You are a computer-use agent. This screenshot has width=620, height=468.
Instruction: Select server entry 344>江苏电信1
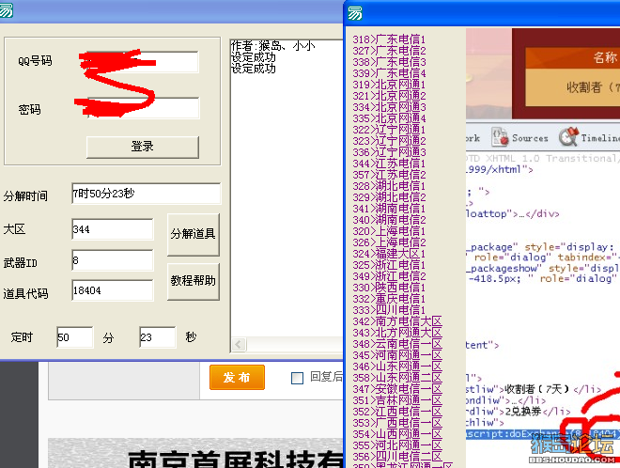389,164
